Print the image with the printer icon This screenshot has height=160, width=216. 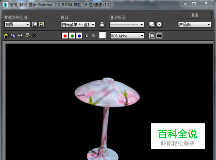click(27, 35)
